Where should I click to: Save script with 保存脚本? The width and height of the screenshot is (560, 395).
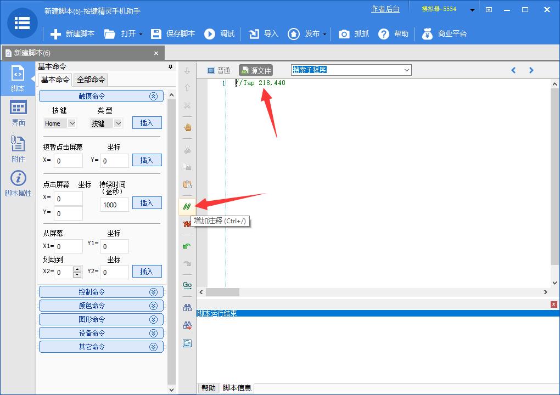[173, 34]
